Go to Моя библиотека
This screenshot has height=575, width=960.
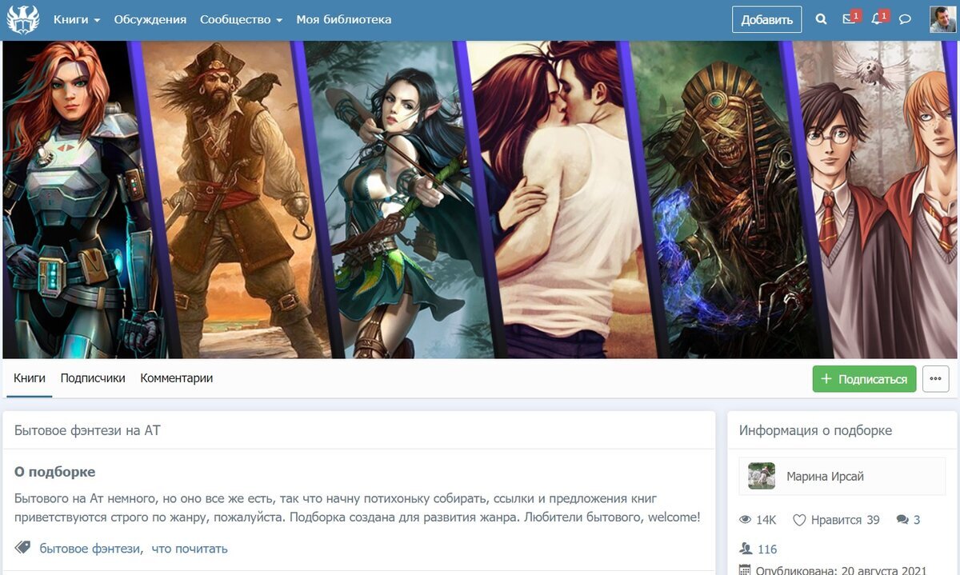[x=344, y=19]
